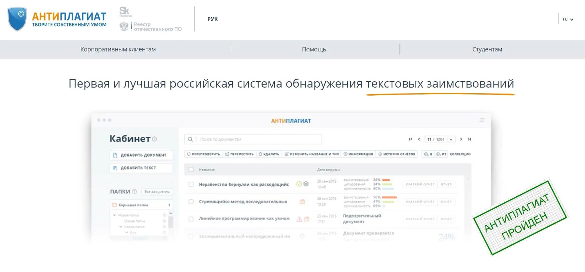Open the Корпоративным клиентам menu

click(x=118, y=49)
